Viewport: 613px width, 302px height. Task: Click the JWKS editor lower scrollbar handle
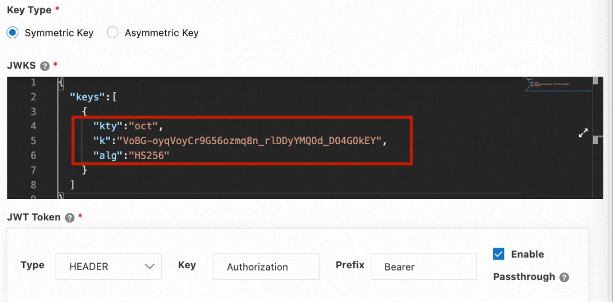click(x=596, y=140)
